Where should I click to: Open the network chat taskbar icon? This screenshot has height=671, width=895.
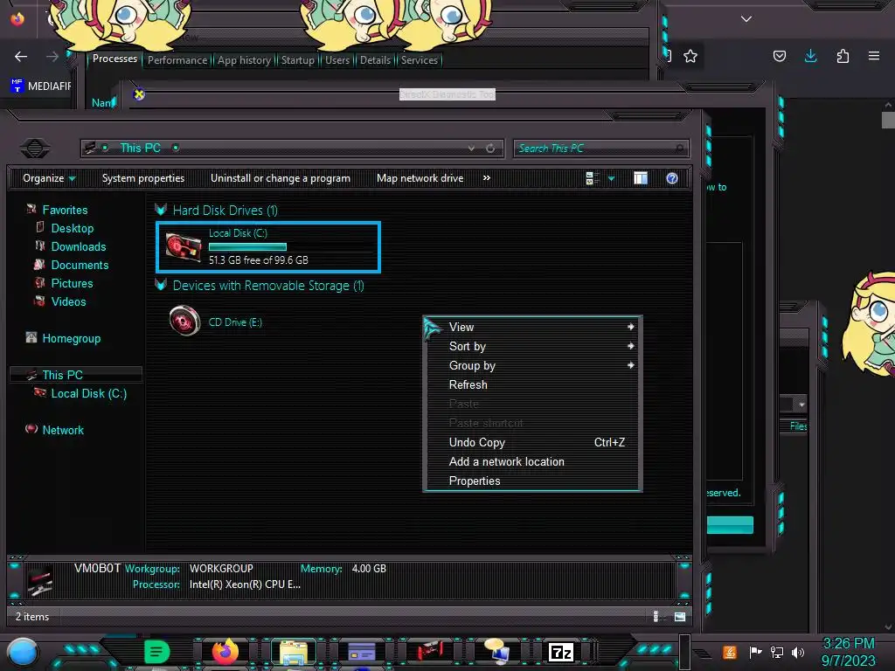tap(497, 652)
